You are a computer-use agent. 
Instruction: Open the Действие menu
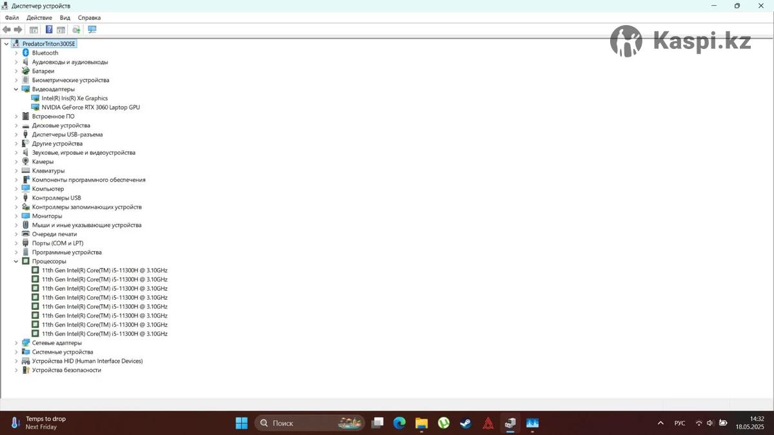click(x=39, y=18)
